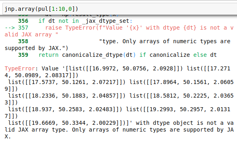The image size is (237, 144).
Task: Click 'raise TypeError' in line 357
Action: click(70, 28)
